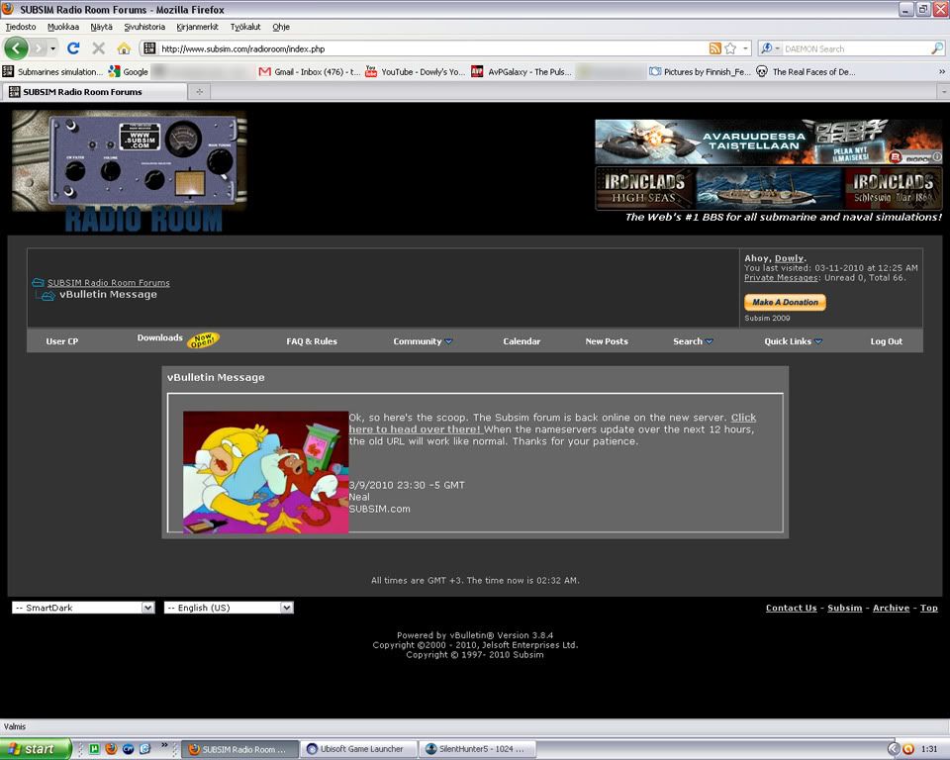The width and height of the screenshot is (950, 760).
Task: Open the Tiedosto menu
Action: pos(21,27)
